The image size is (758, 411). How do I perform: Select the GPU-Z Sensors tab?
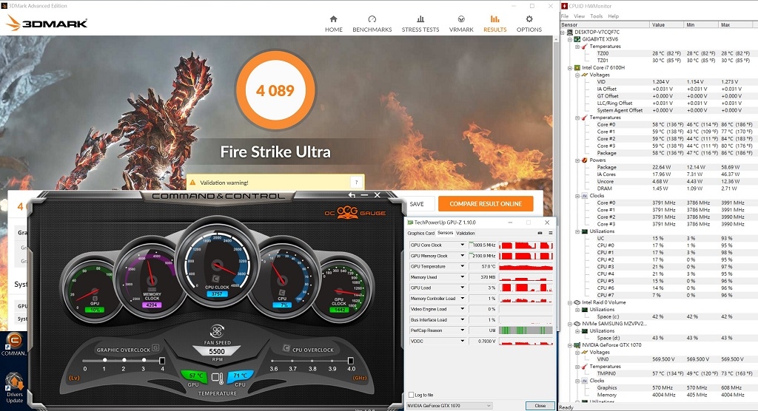coord(445,233)
